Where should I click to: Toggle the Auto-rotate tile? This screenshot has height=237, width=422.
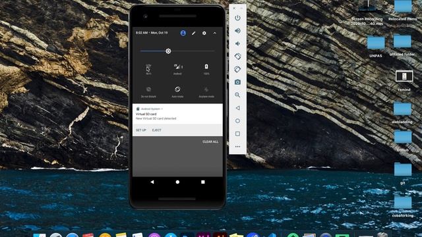pos(177,92)
